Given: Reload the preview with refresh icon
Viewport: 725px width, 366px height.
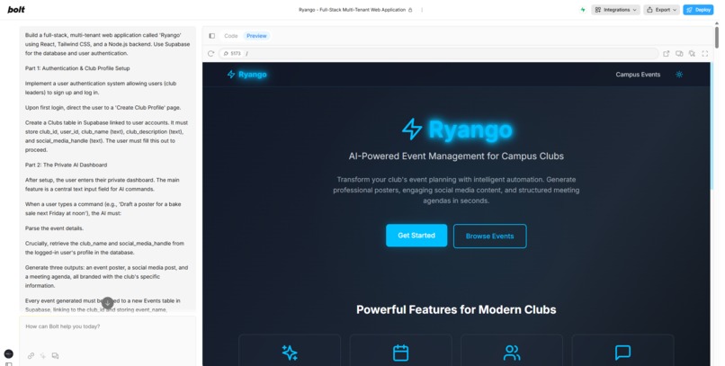Looking at the screenshot, I should (x=210, y=54).
